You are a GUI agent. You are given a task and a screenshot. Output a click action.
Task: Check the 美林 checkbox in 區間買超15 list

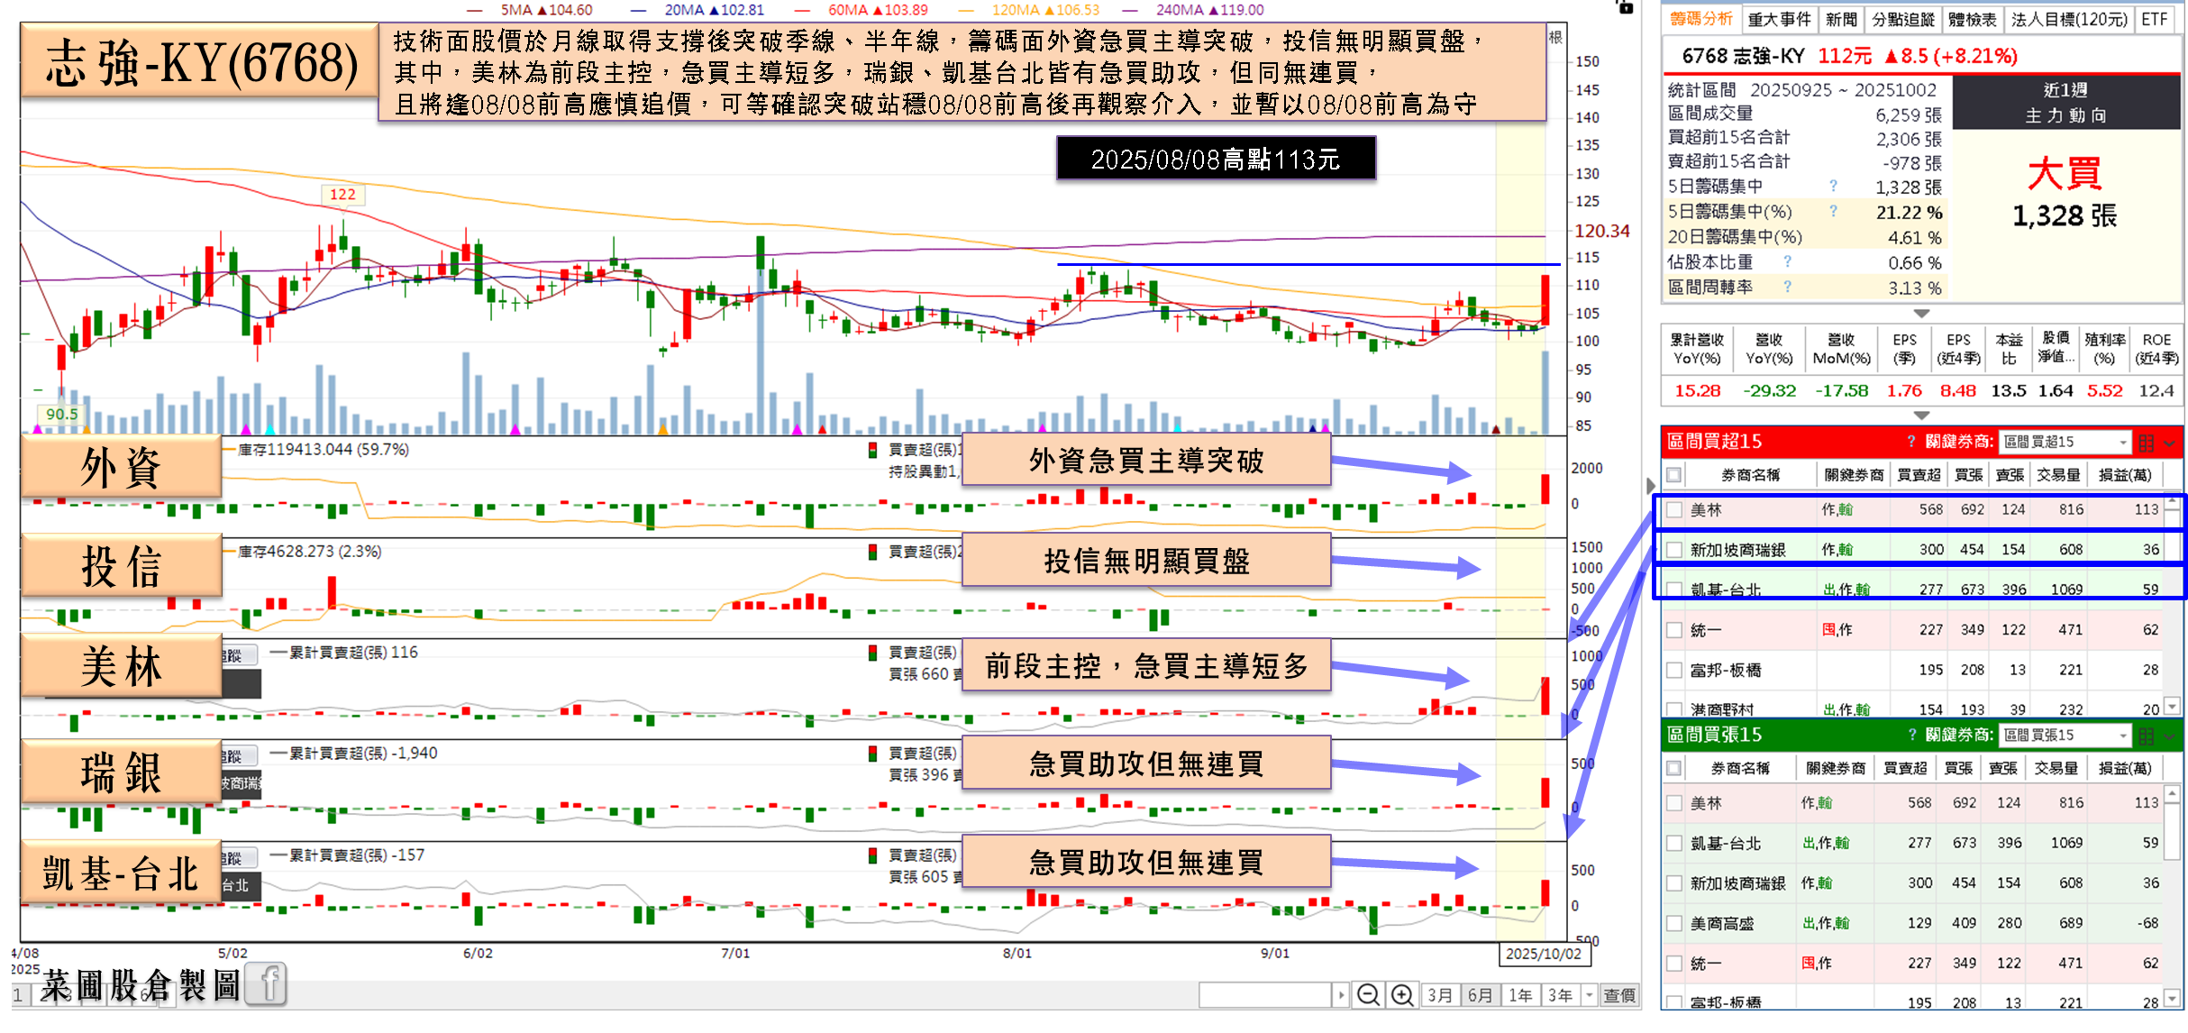tap(1674, 510)
